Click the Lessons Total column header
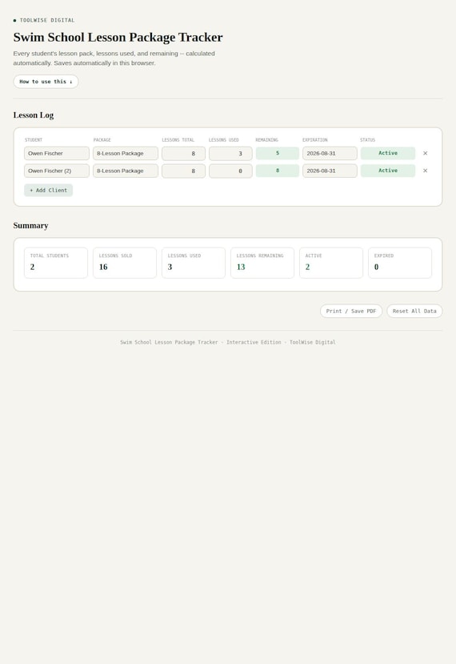456x664 pixels. tap(178, 139)
